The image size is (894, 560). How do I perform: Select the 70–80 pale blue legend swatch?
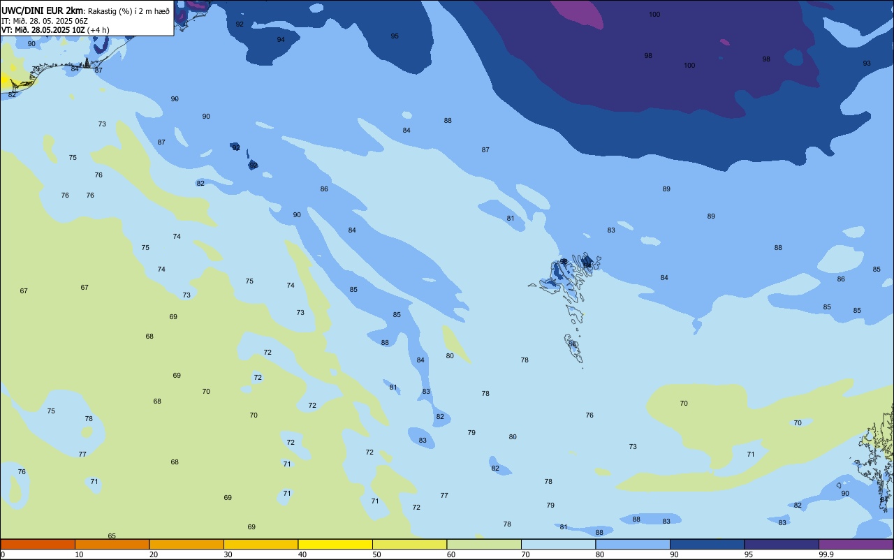coord(558,544)
